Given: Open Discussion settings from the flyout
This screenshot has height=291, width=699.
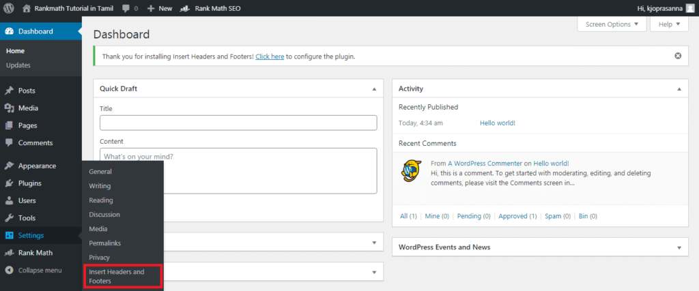Looking at the screenshot, I should click(x=104, y=215).
